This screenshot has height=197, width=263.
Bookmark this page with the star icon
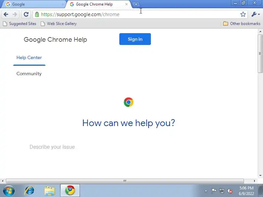243,14
